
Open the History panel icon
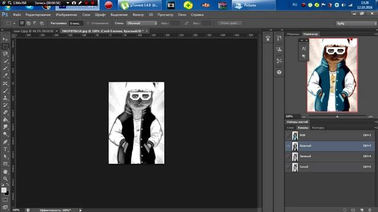point(279,38)
